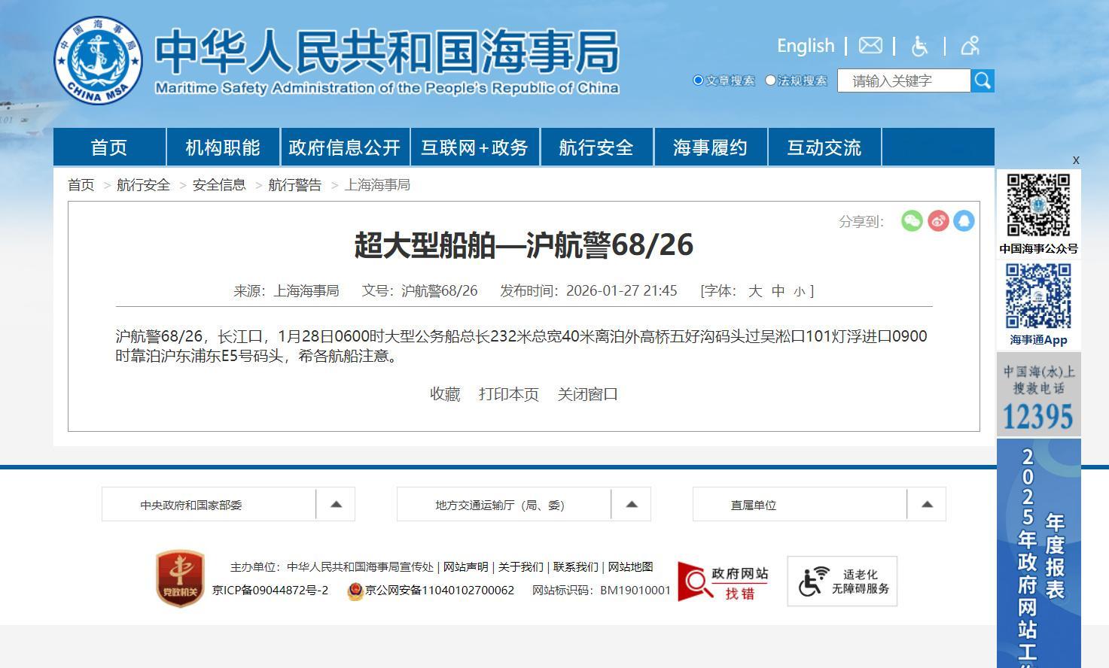This screenshot has width=1109, height=668.
Task: Click the search magnifier icon
Action: click(983, 80)
